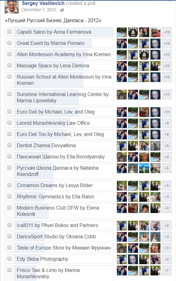Click the first voter avatar for Dentist Zhanna Devyatkina

(x=122, y=146)
